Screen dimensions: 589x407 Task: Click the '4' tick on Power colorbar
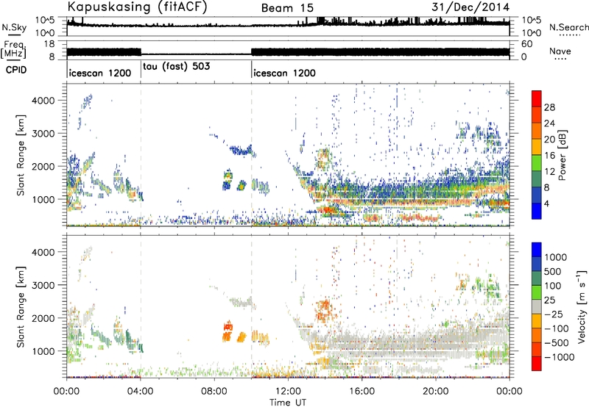point(546,204)
